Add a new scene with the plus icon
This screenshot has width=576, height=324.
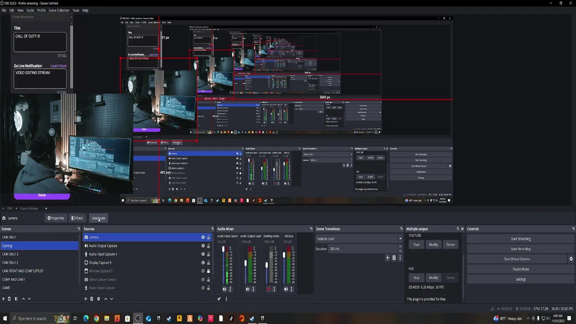coord(3,299)
